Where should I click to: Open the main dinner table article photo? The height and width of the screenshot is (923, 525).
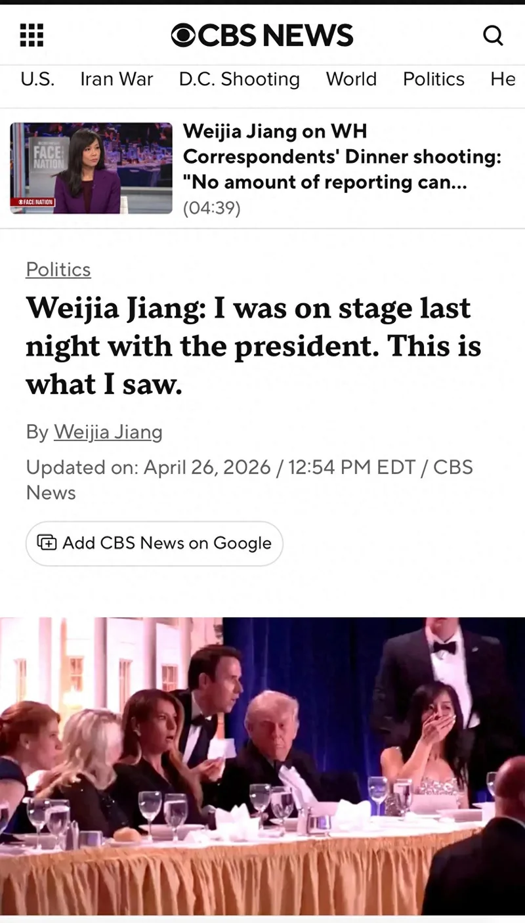click(x=262, y=765)
